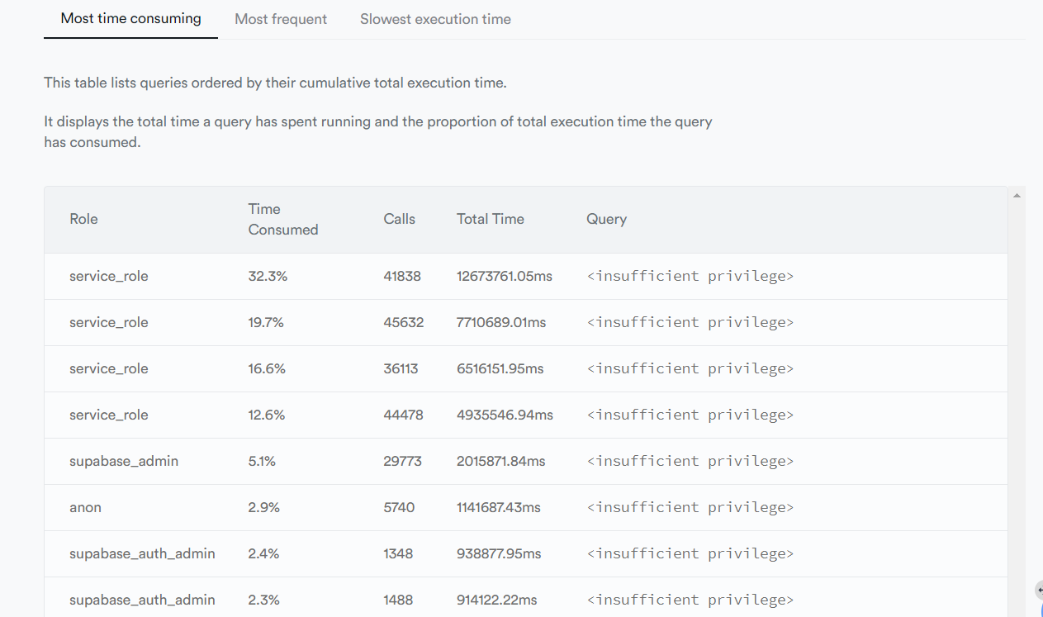Select the total time 6516151.95ms
1043x617 pixels.
pos(500,368)
